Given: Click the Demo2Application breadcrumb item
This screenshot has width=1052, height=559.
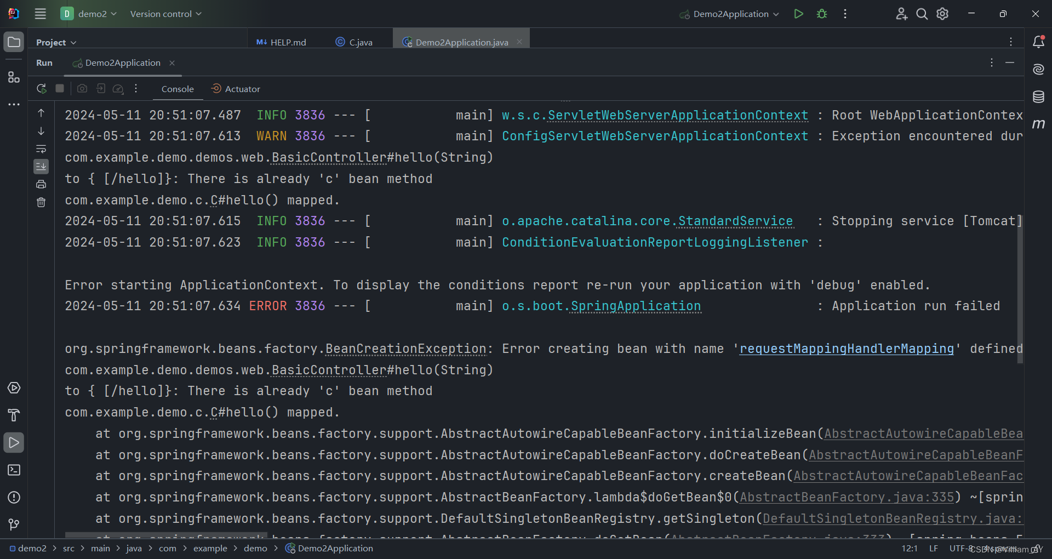Looking at the screenshot, I should click(x=329, y=549).
